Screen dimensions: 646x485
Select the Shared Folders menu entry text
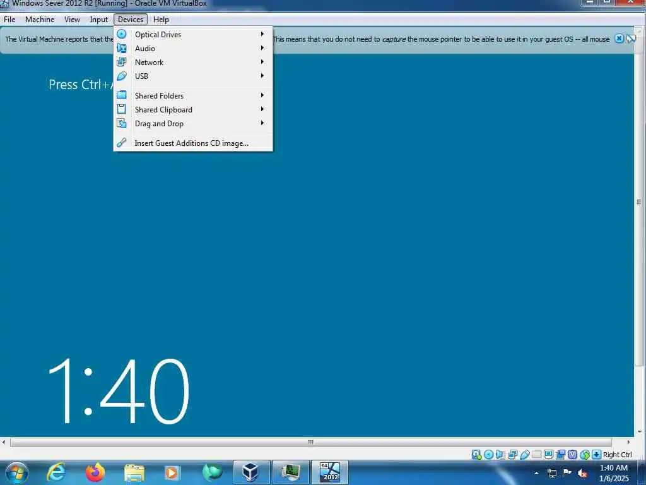click(x=159, y=96)
